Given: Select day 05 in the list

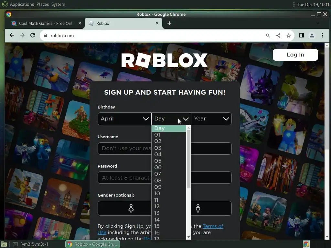Looking at the screenshot, I should pos(169,161).
